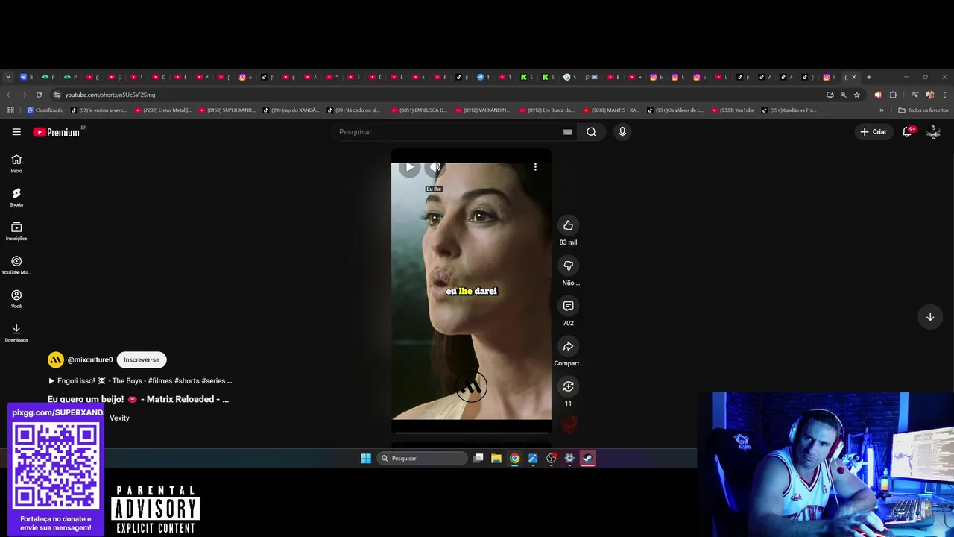The width and height of the screenshot is (954, 537).
Task: Click the search magnifier button
Action: point(591,132)
